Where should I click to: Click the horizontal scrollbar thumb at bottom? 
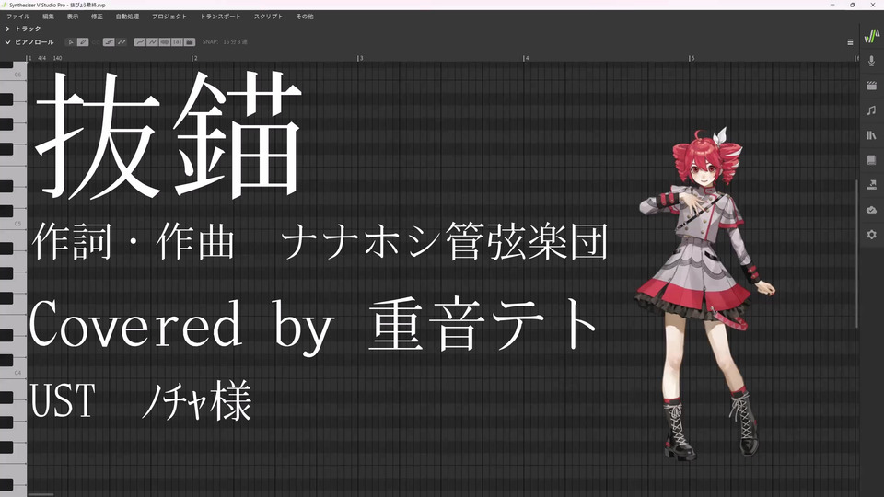click(x=41, y=495)
